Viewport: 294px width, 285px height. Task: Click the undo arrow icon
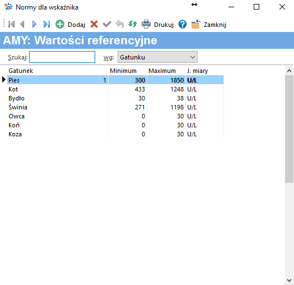tap(120, 24)
